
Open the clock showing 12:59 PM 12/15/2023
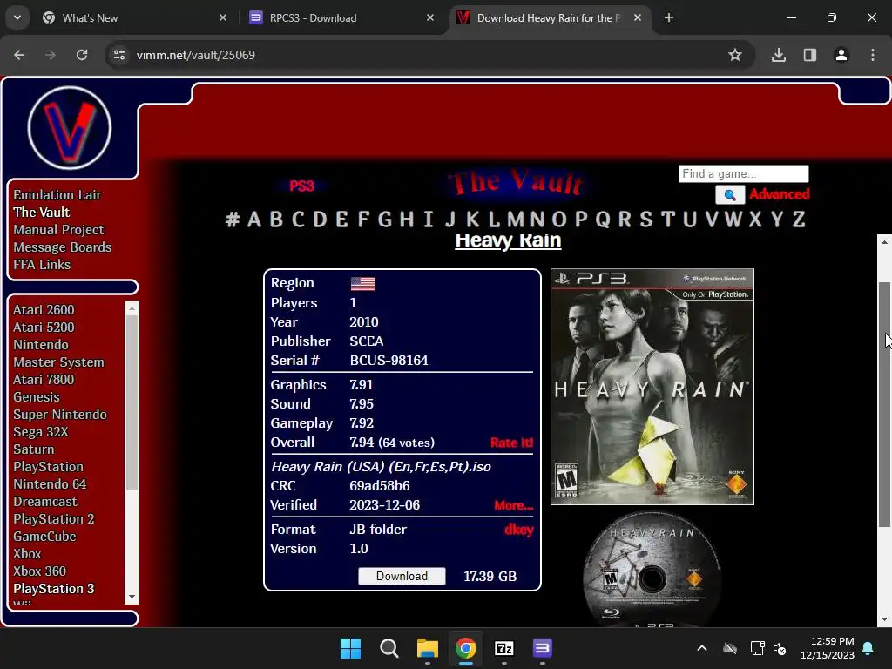click(828, 648)
